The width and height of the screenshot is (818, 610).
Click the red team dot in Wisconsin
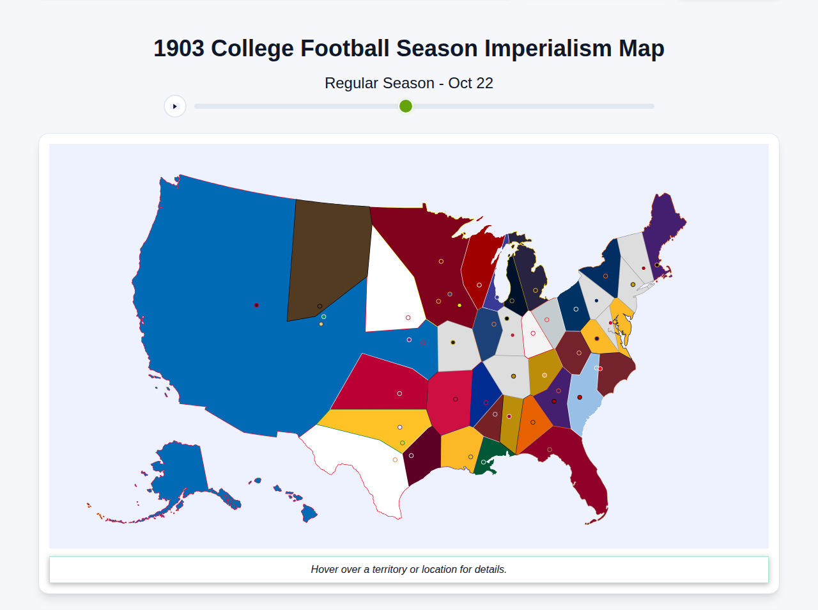[x=479, y=285]
